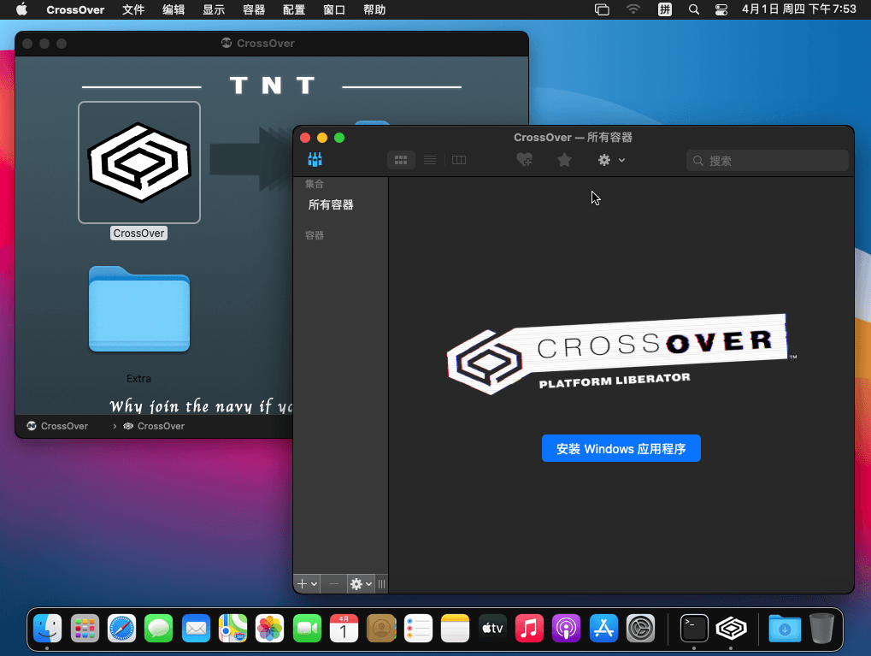The height and width of the screenshot is (656, 871).
Task: Open FaceTime from the Dock
Action: pos(307,629)
